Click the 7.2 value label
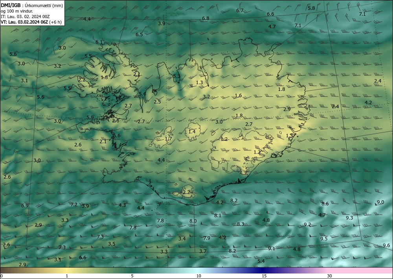Image resolution: width=393 pixels, height=279 pixels. click(x=74, y=205)
